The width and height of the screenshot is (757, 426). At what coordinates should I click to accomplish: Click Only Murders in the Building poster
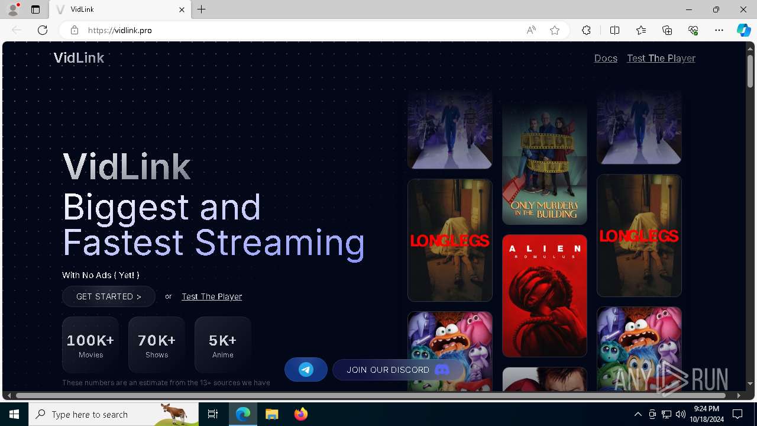545,163
